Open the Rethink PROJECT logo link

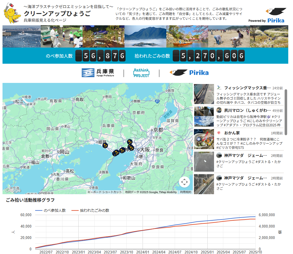coord(141,73)
